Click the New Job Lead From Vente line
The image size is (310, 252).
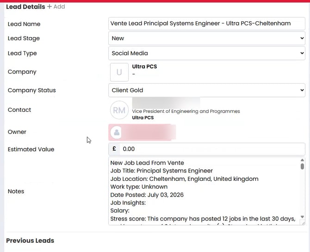pos(147,163)
